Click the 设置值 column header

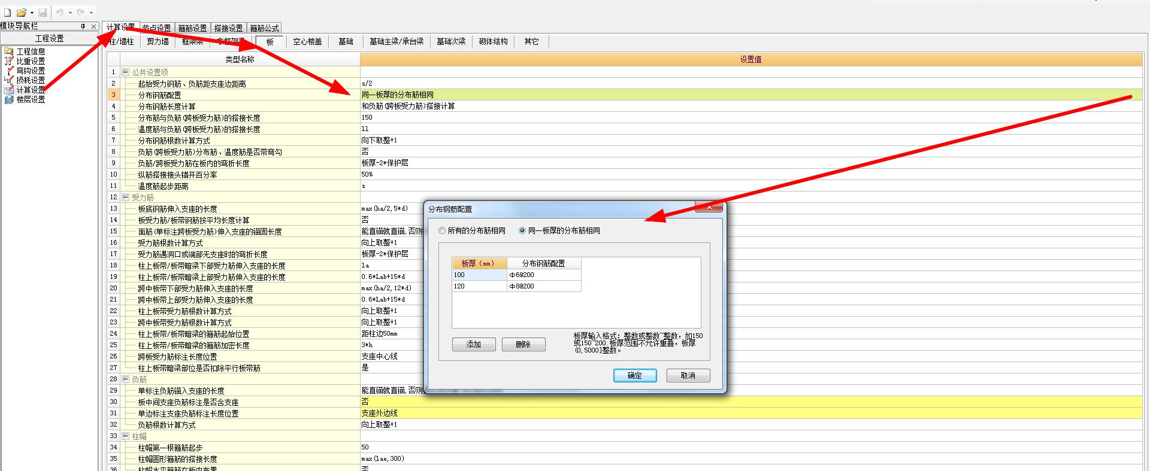click(x=751, y=60)
